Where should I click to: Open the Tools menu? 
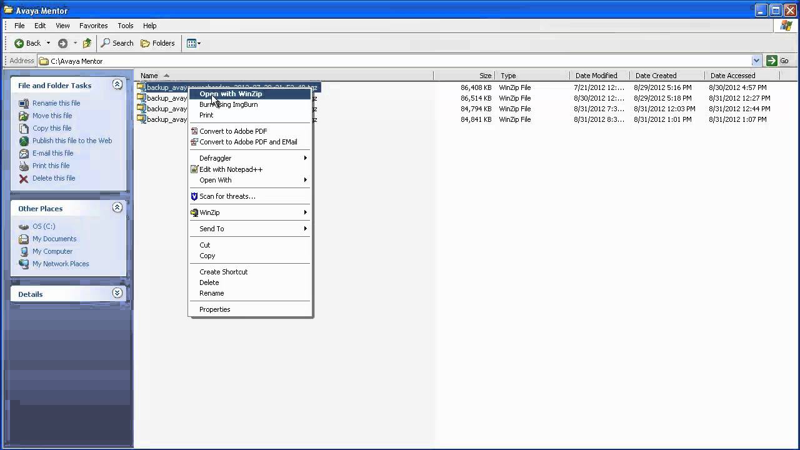click(125, 26)
